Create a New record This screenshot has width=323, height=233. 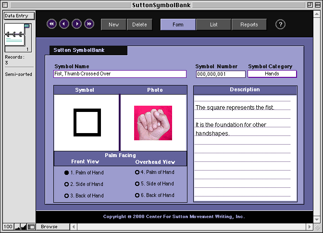pos(113,25)
